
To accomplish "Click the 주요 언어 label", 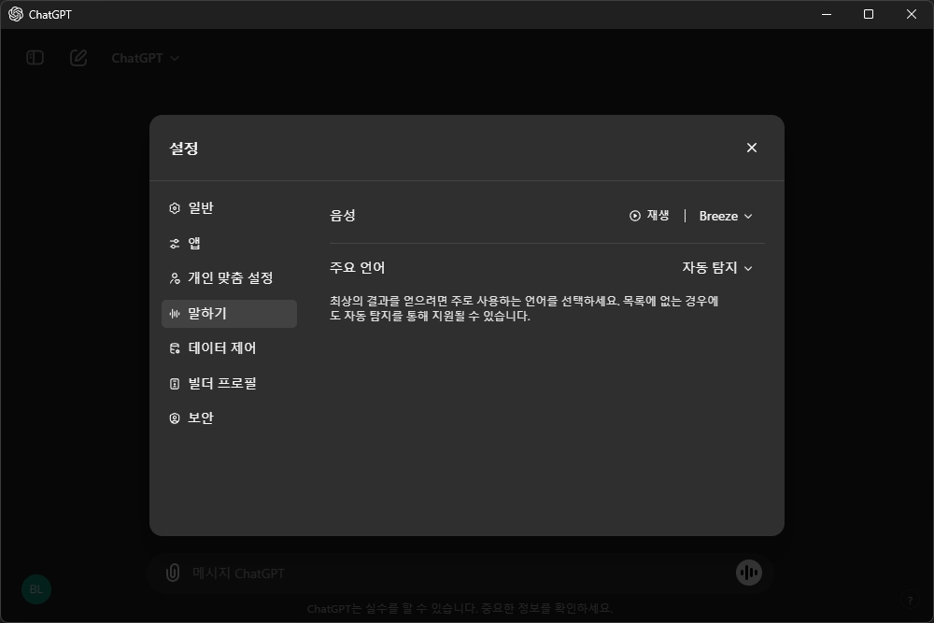I will click(358, 267).
